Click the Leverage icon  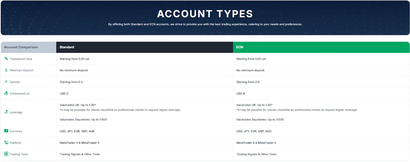coord(6,112)
